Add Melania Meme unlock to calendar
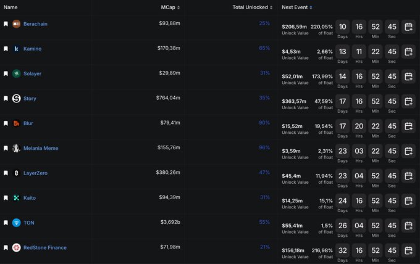The image size is (420, 264). [x=408, y=151]
